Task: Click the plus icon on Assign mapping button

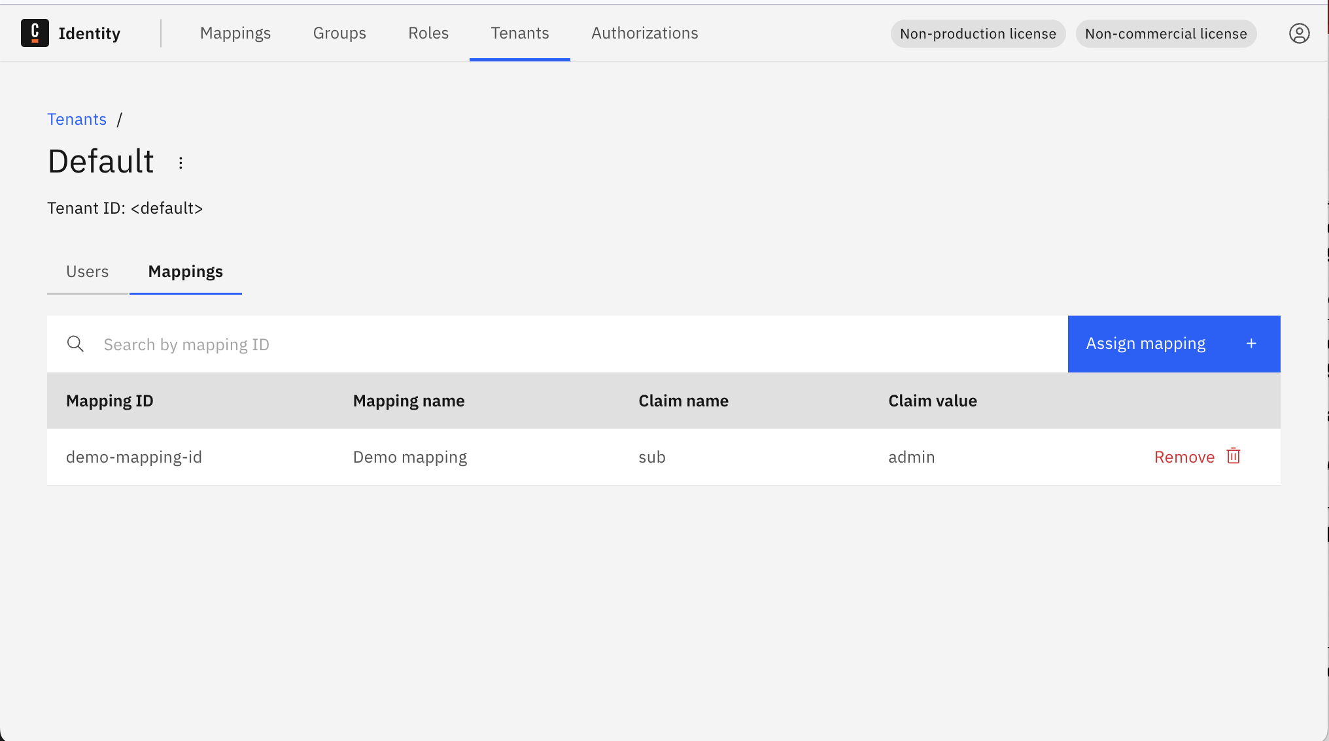Action: click(1251, 343)
